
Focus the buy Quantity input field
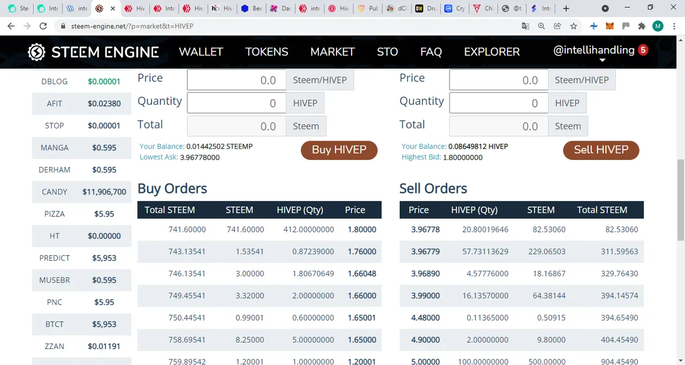click(236, 103)
